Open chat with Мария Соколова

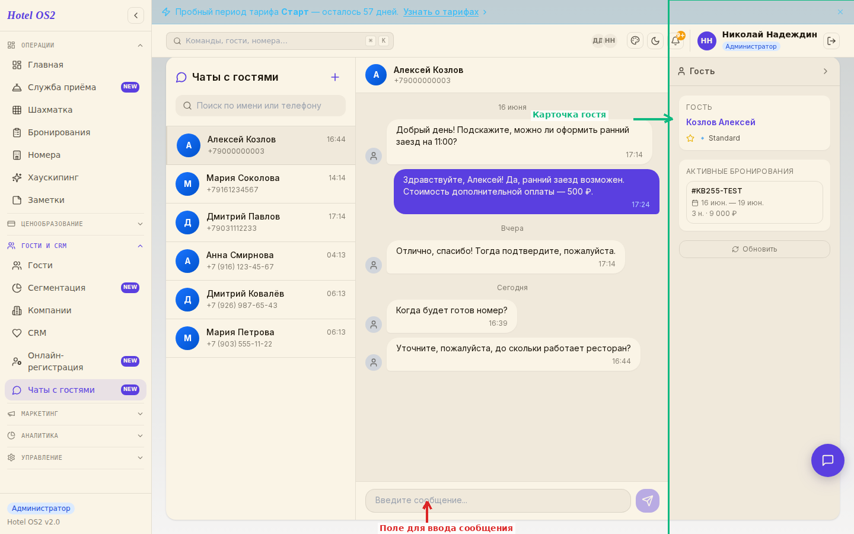(x=261, y=184)
